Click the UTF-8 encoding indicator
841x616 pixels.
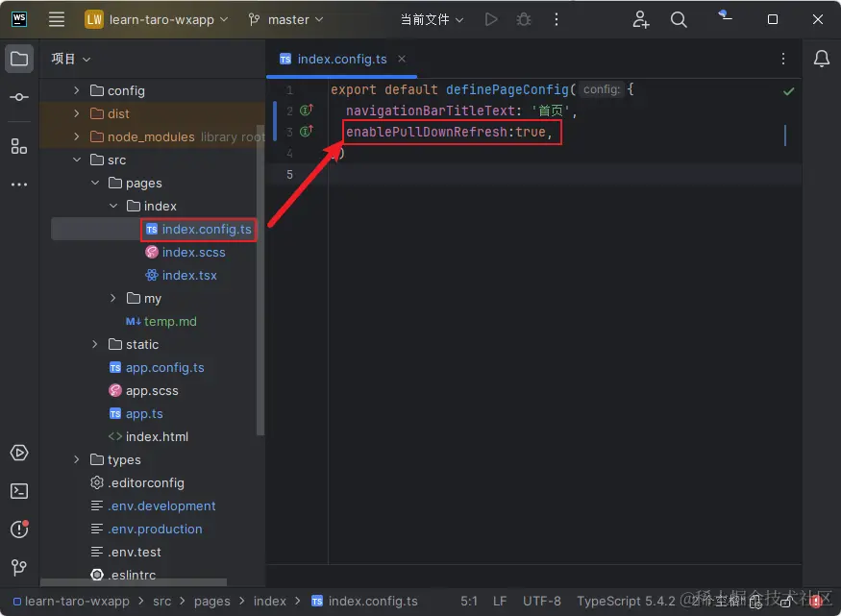click(542, 601)
